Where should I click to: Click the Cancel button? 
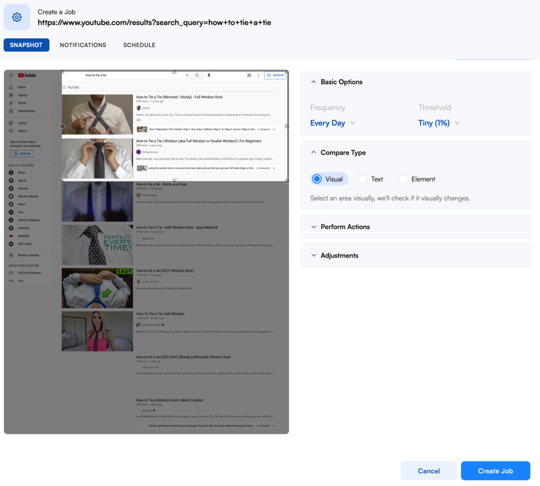(429, 471)
